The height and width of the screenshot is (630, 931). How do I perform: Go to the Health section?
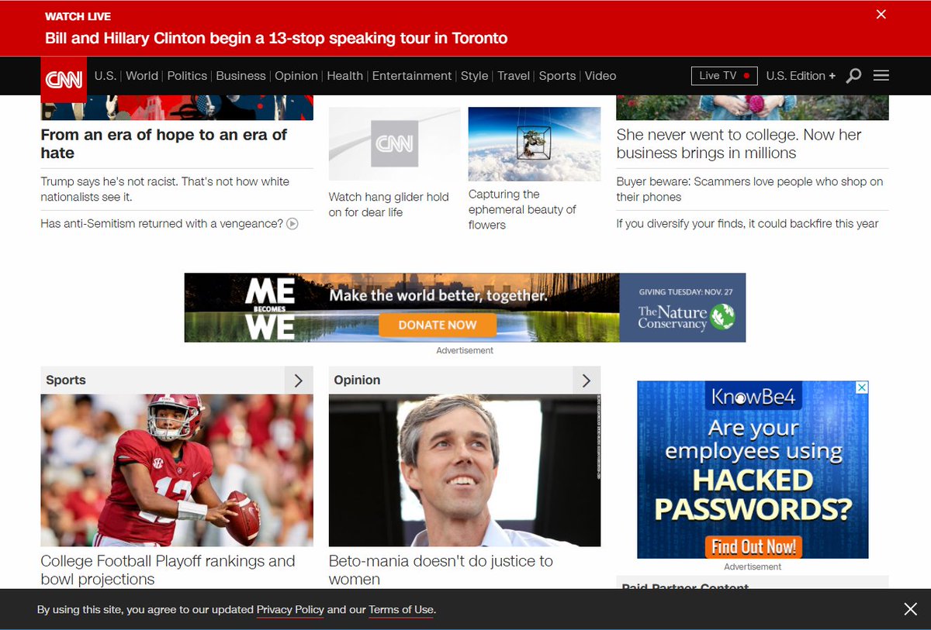tap(345, 76)
